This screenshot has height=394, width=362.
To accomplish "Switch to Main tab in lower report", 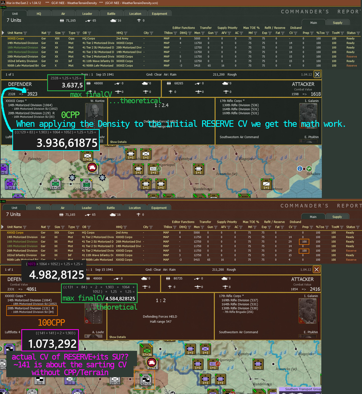I will (x=313, y=217).
